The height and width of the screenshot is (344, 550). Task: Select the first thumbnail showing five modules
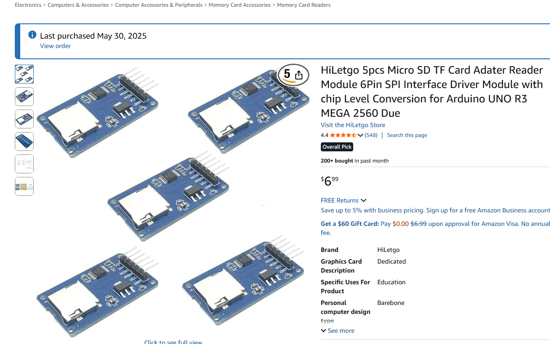pos(24,74)
